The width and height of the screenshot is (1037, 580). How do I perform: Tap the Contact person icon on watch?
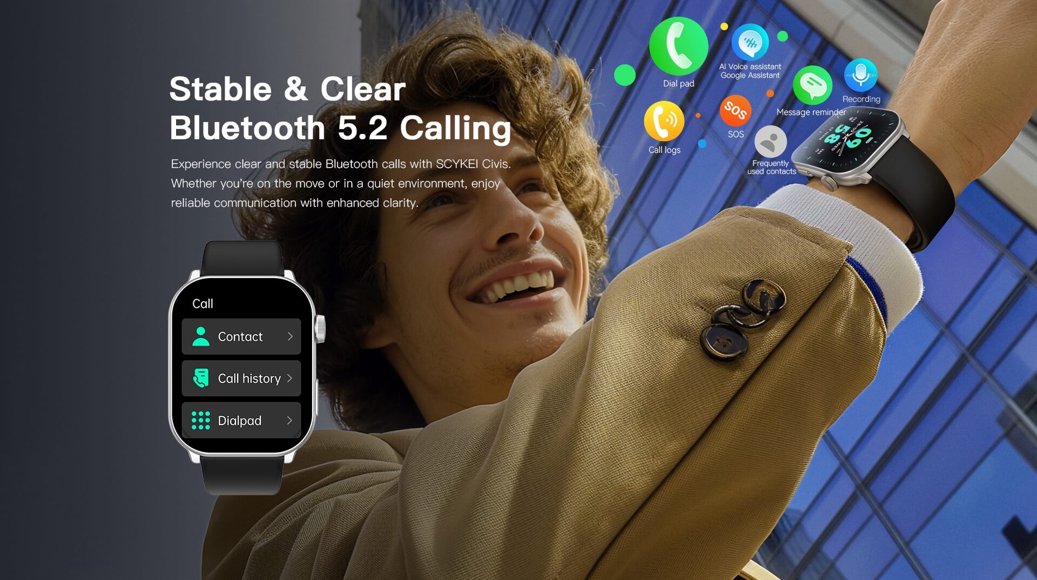(x=201, y=336)
